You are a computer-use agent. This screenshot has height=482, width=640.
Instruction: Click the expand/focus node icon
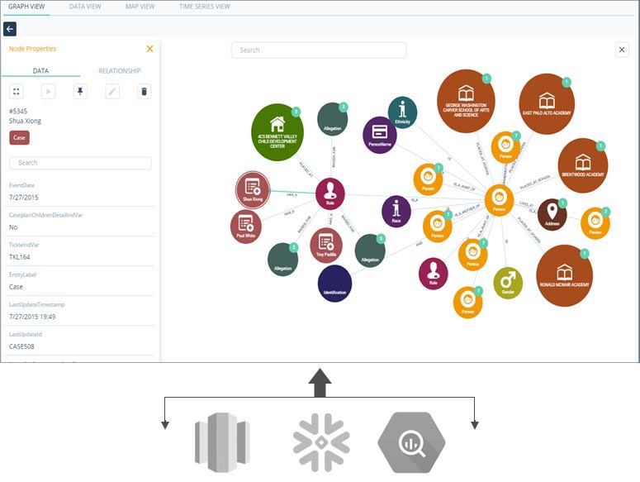pos(17,92)
